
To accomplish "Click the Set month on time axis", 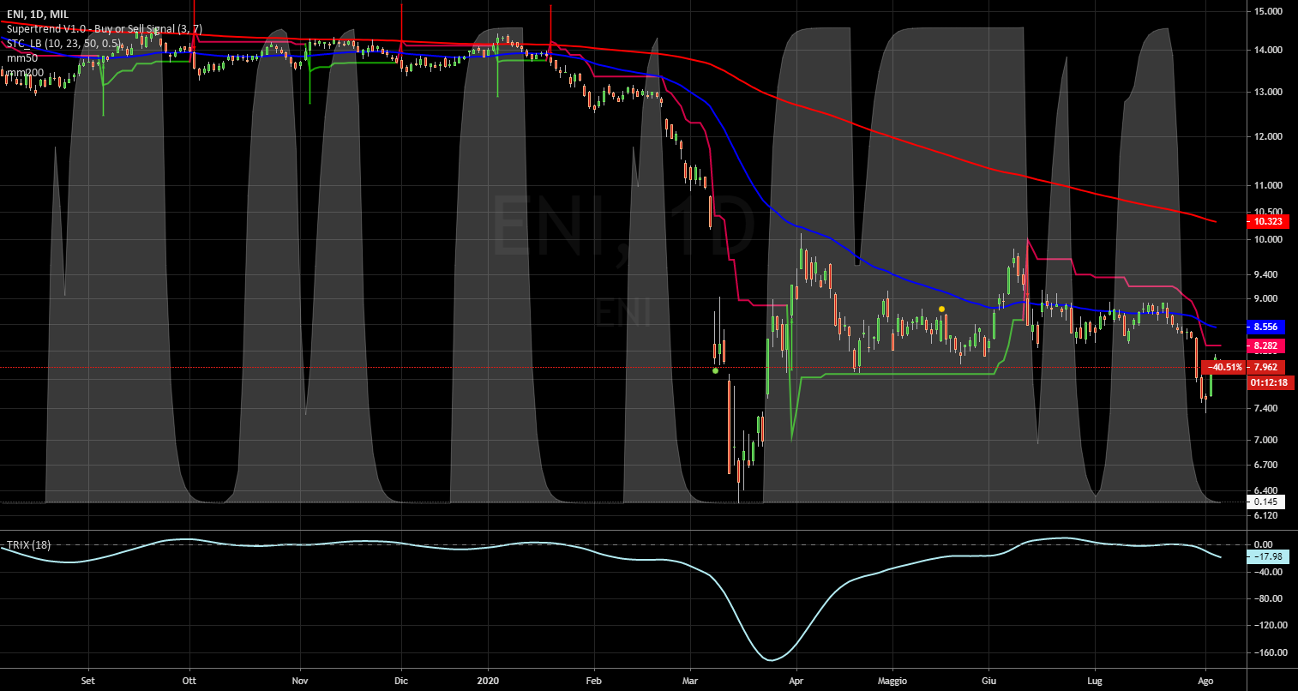I will (x=87, y=682).
